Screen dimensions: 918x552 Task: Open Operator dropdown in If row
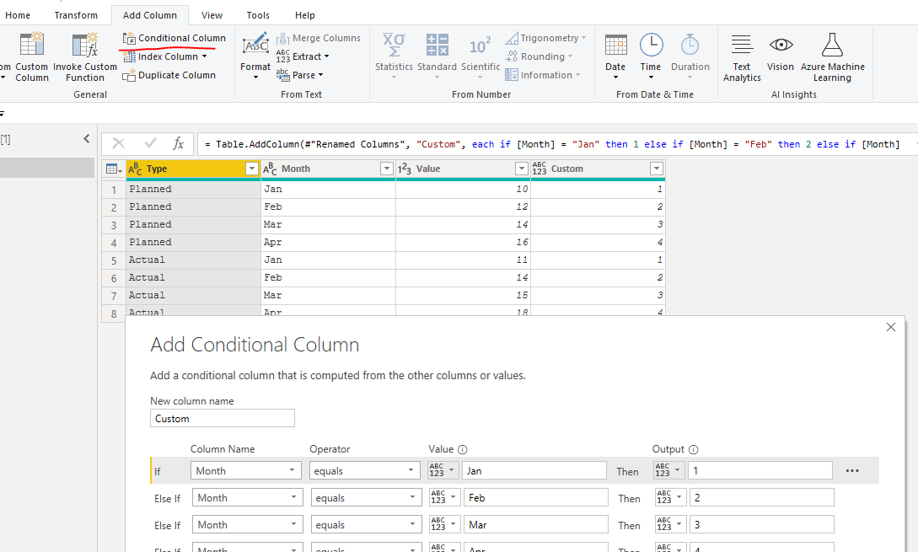[365, 470]
